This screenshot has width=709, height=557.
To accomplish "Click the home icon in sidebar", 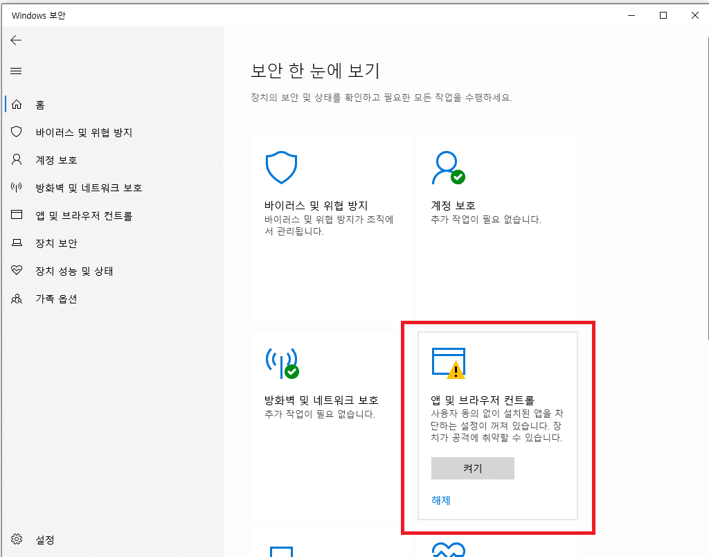I will pyautogui.click(x=17, y=105).
